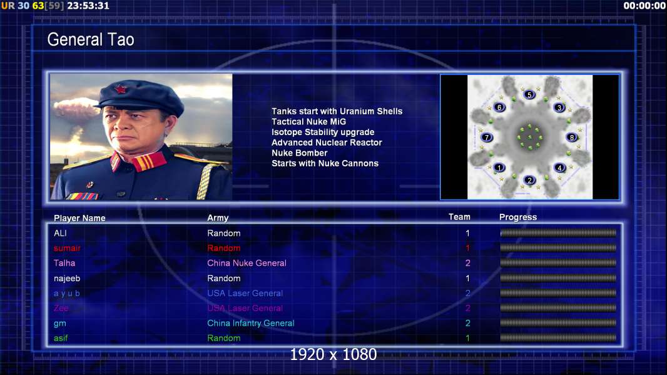Click start position 8 on the map
The height and width of the screenshot is (375, 667).
(x=572, y=137)
